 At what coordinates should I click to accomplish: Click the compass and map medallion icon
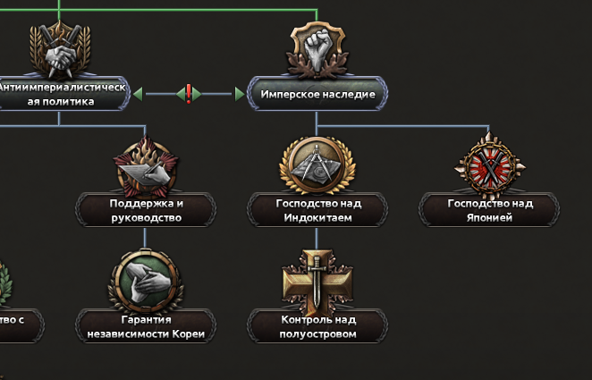tap(317, 166)
